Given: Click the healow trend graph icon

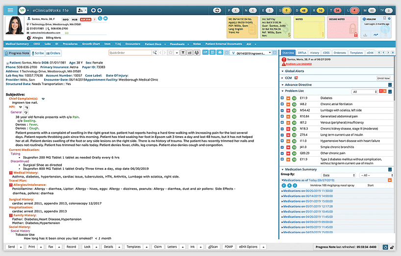Looking at the screenshot, I should point(376,35).
